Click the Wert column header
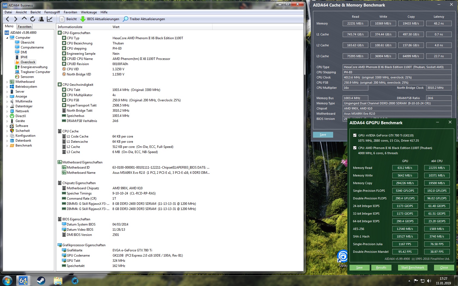 pos(161,27)
